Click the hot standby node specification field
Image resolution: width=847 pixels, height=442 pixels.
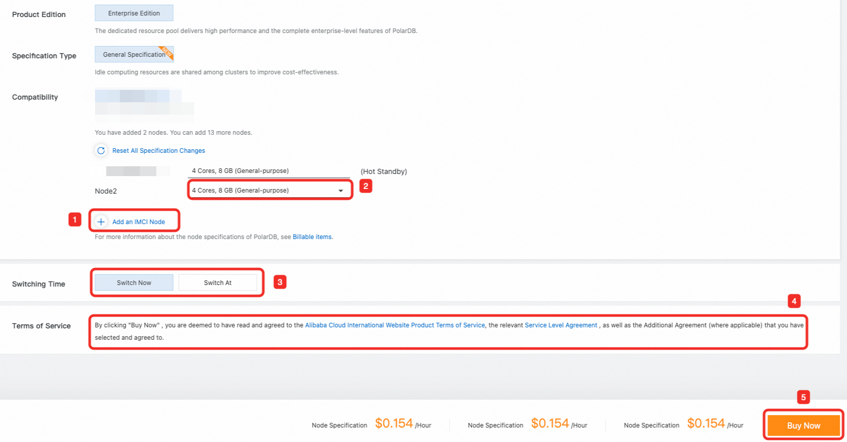(269, 171)
